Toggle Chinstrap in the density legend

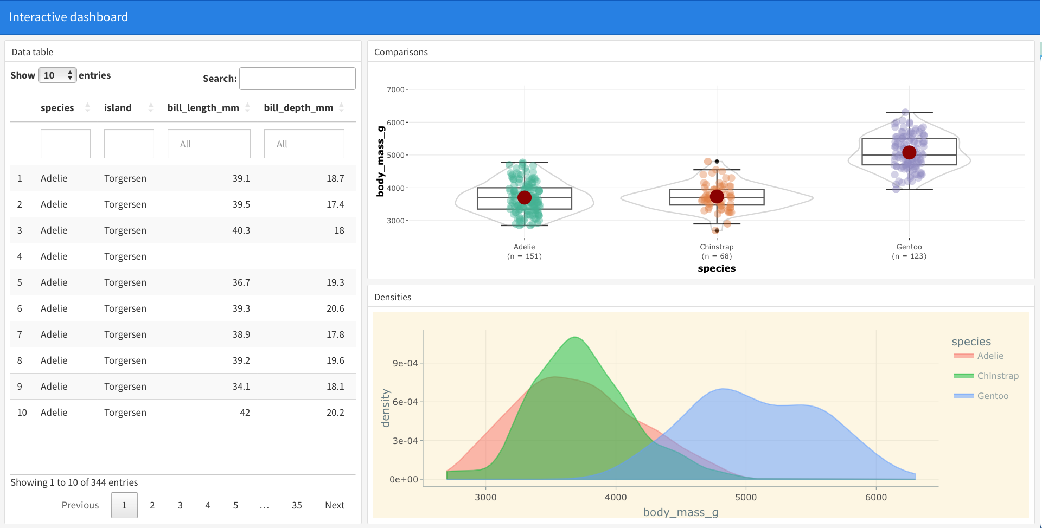(998, 376)
